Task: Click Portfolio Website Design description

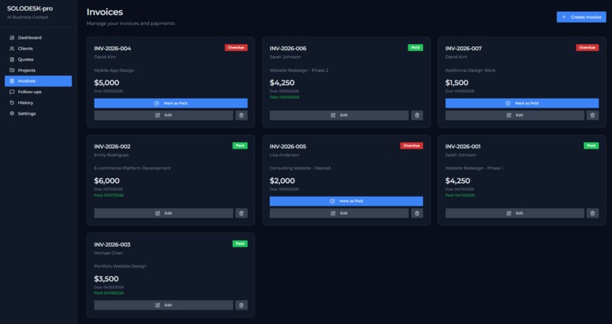Action: tap(120, 266)
